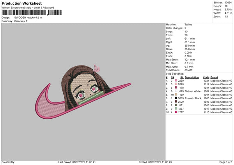Click thread code 1321

click(206, 81)
